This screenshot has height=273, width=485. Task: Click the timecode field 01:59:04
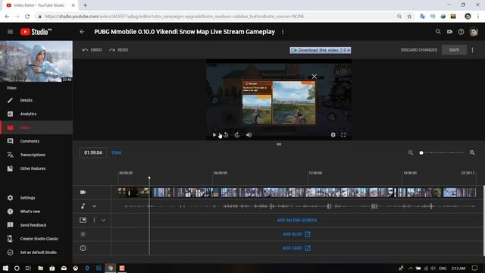pos(92,152)
